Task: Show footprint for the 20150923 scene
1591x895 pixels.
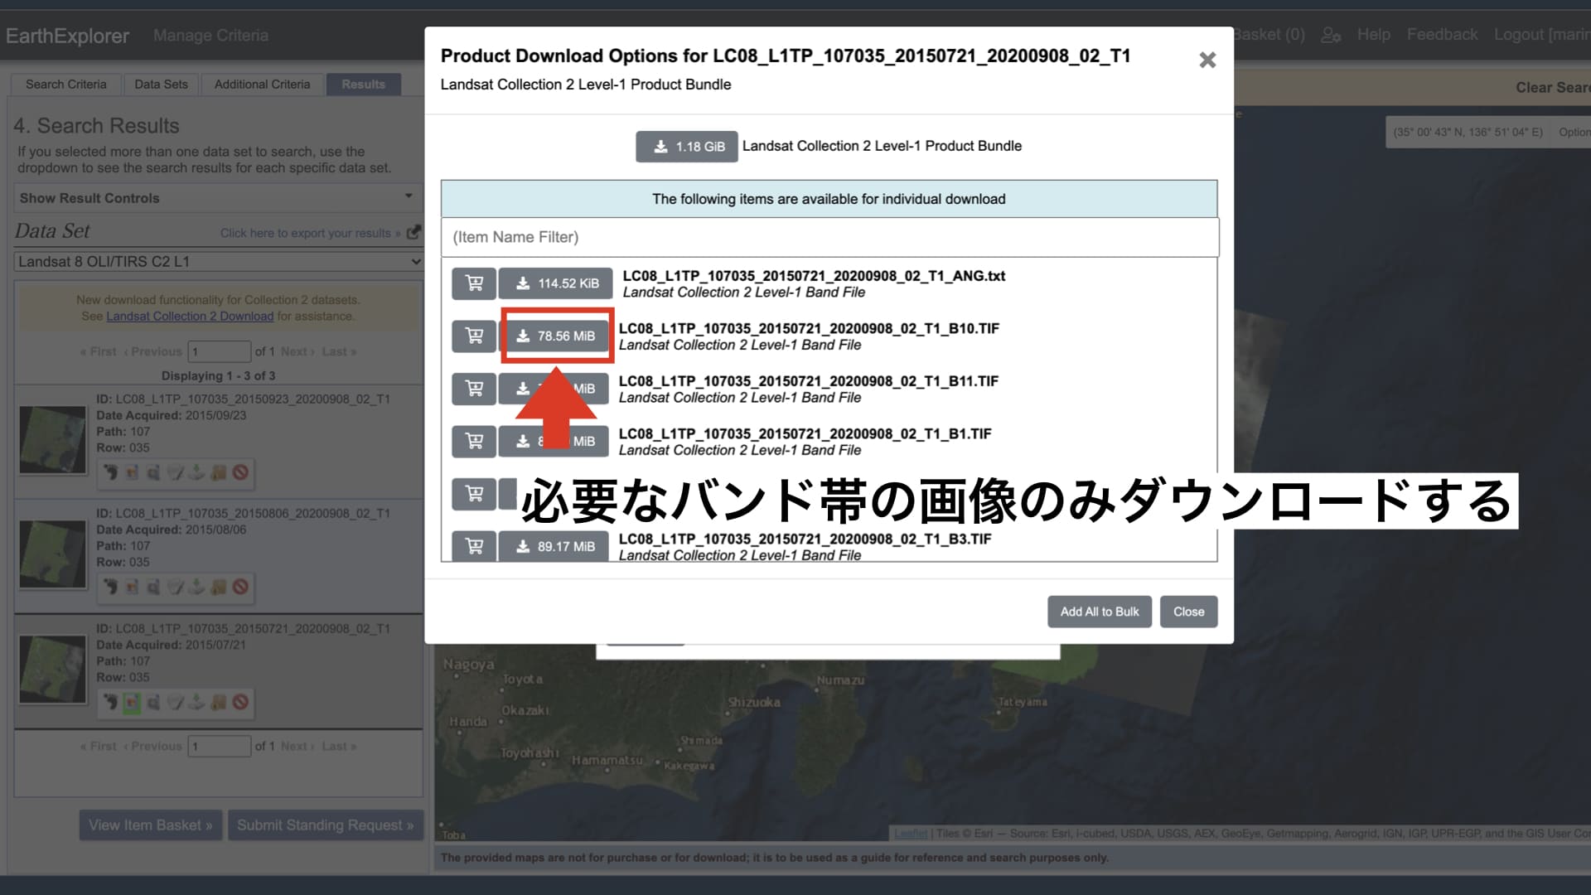Action: (110, 472)
